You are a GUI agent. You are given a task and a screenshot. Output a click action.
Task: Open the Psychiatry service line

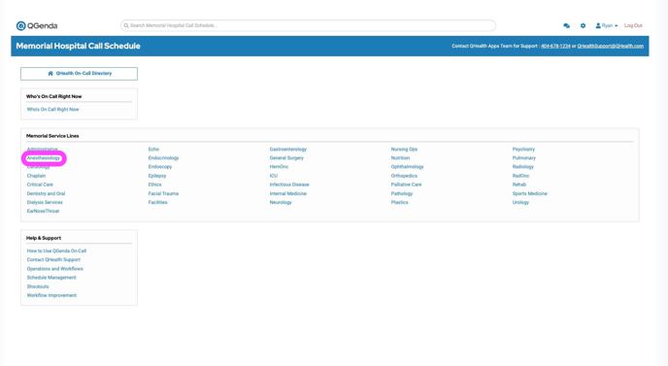[x=523, y=150]
